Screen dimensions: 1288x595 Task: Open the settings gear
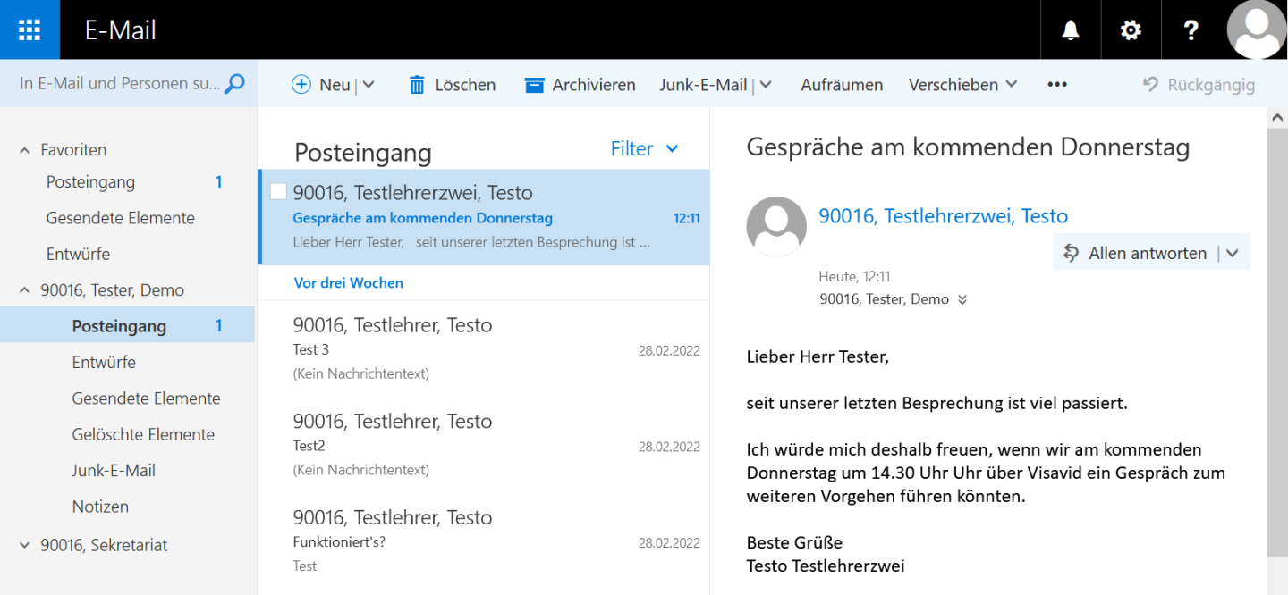[x=1130, y=29]
